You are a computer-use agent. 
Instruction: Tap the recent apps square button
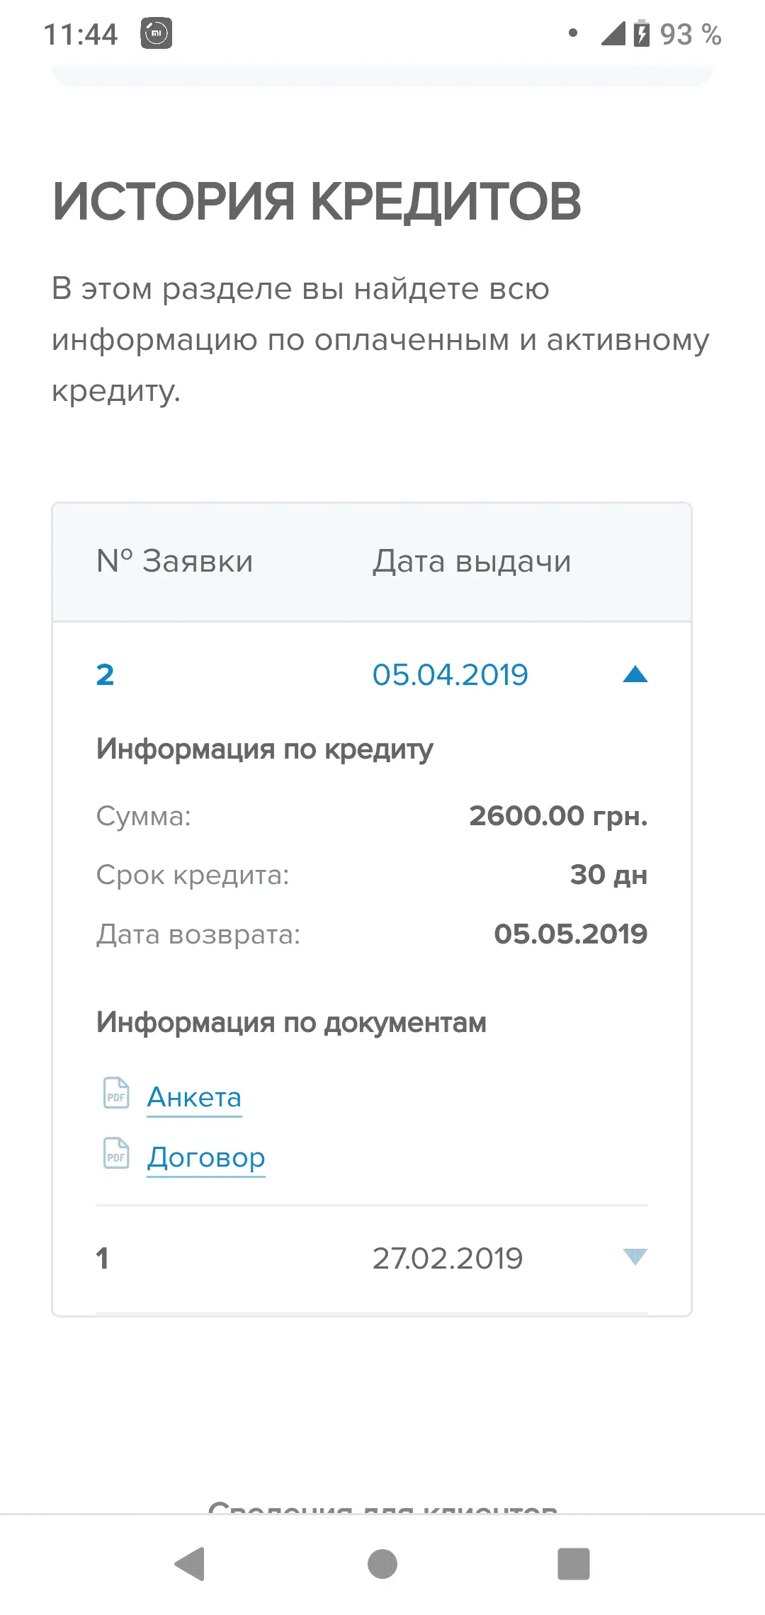click(574, 1563)
